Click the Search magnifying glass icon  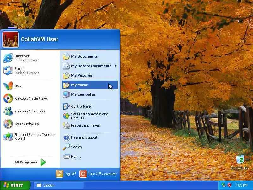[x=66, y=147]
